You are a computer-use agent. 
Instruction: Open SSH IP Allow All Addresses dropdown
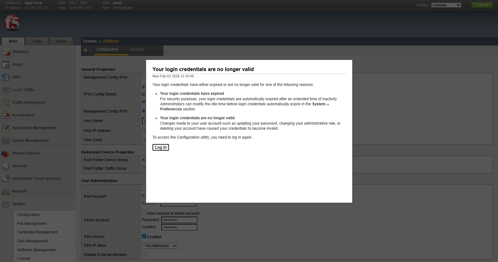coord(159,246)
